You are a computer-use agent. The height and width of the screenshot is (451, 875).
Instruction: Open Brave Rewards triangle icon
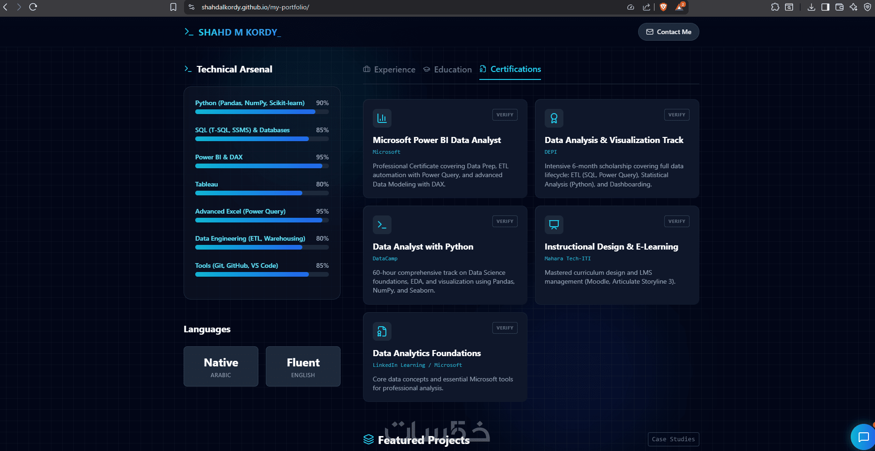point(680,7)
